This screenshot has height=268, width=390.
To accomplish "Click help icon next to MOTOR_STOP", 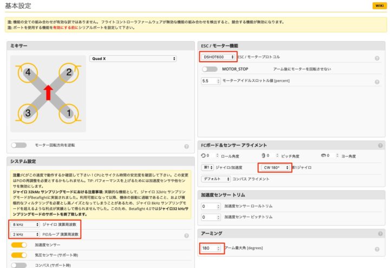I will pyautogui.click(x=376, y=70).
